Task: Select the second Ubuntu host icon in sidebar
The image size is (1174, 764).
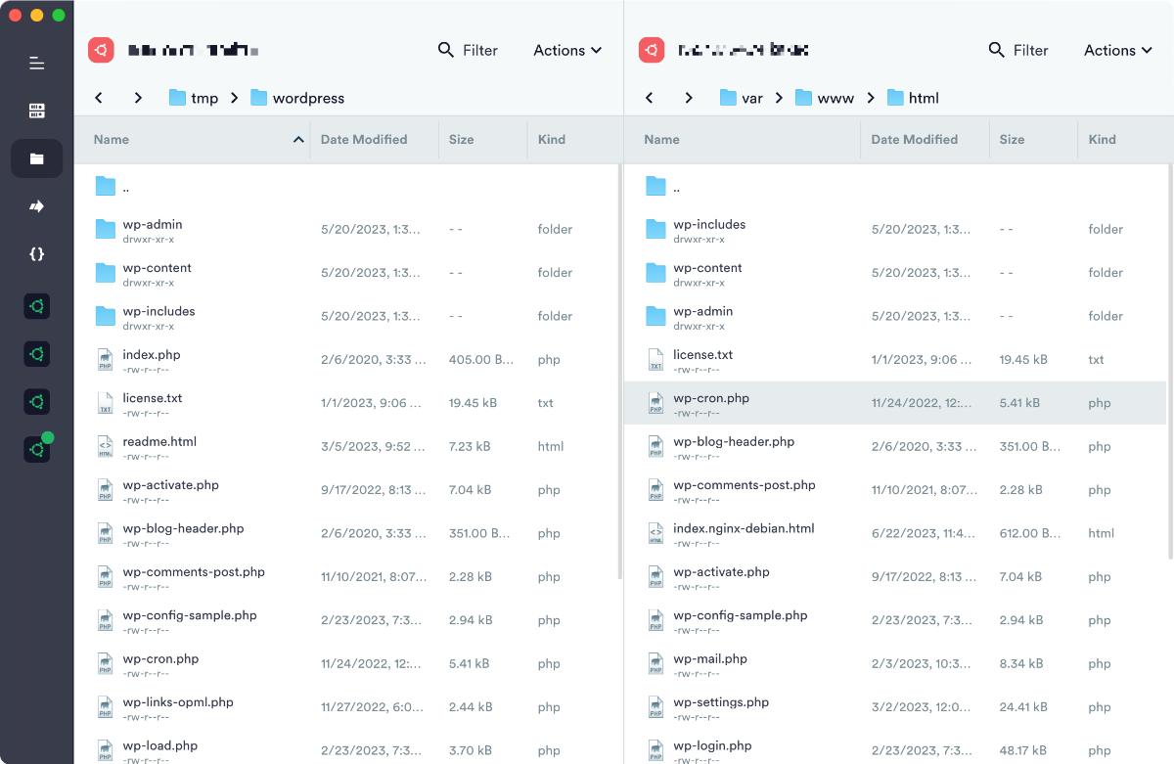Action: point(37,354)
